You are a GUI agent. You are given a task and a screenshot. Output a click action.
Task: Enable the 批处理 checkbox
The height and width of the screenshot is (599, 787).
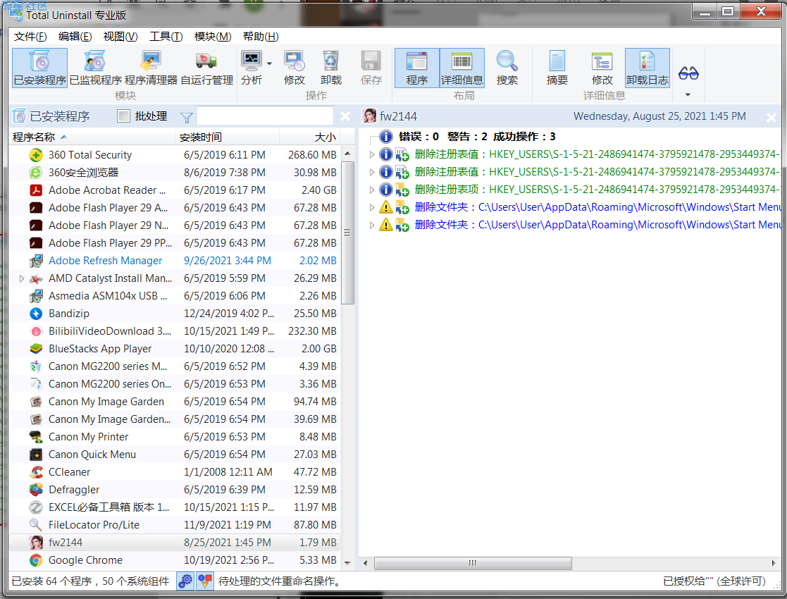pos(123,116)
